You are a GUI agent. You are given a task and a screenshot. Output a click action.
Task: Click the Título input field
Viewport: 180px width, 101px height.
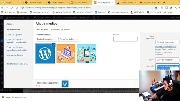click(x=167, y=60)
